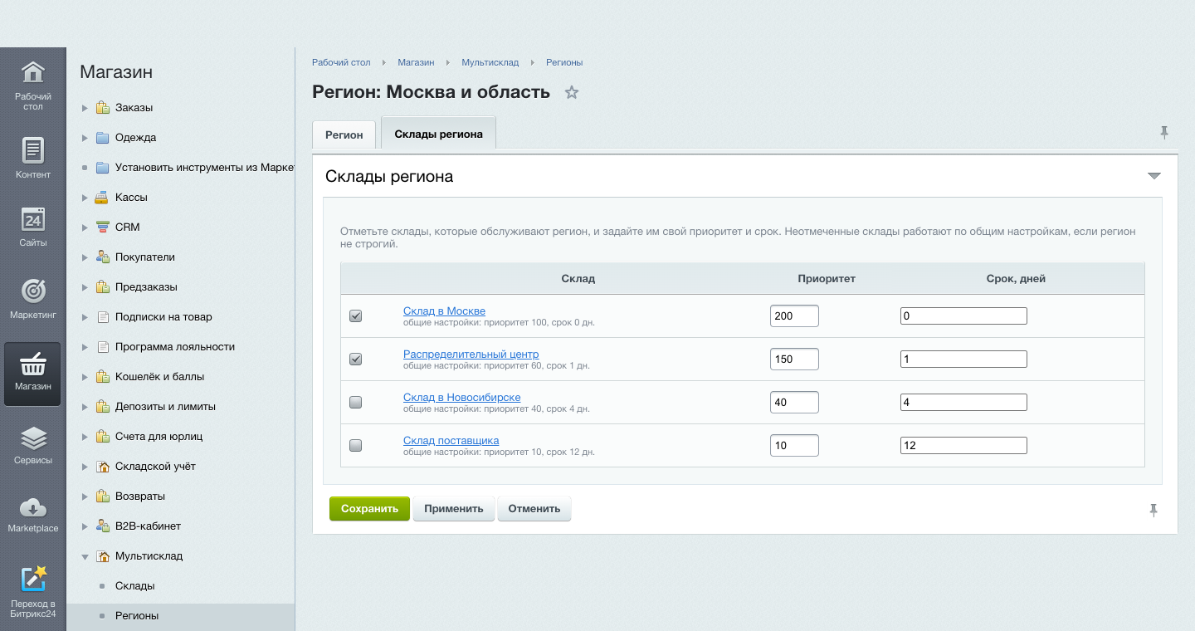
Task: Expand the Заказы tree node arrow
Action: 85,108
